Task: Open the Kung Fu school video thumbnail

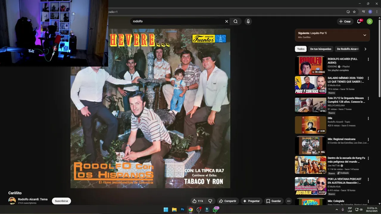Action: 310,165
